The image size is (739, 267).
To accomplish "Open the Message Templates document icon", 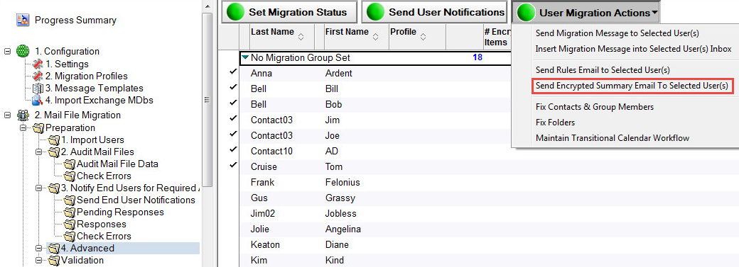I will tap(37, 89).
